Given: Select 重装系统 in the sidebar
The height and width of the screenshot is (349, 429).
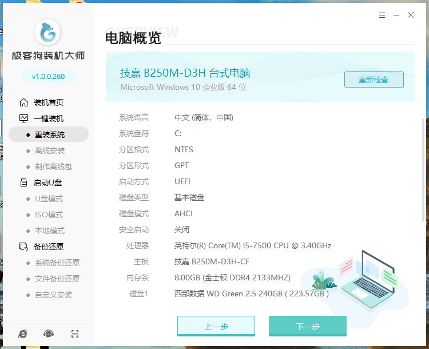Looking at the screenshot, I should tap(49, 134).
